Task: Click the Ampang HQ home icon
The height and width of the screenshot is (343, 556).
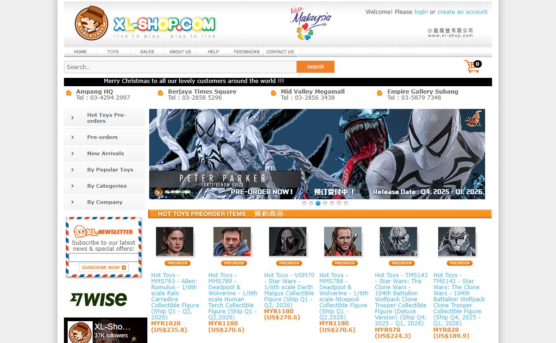Action: (x=69, y=93)
